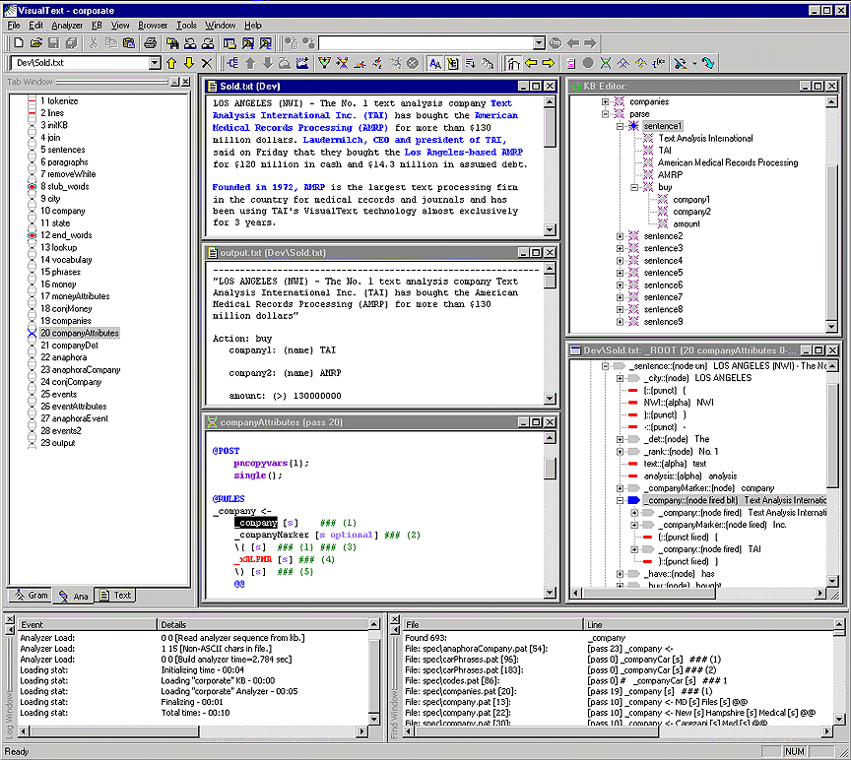Toggle the page mode button next to 'Aa'
This screenshot has height=760, width=851.
(452, 63)
